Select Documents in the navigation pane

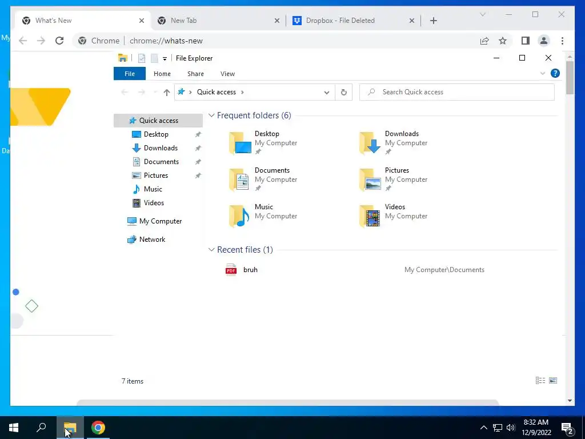(161, 162)
